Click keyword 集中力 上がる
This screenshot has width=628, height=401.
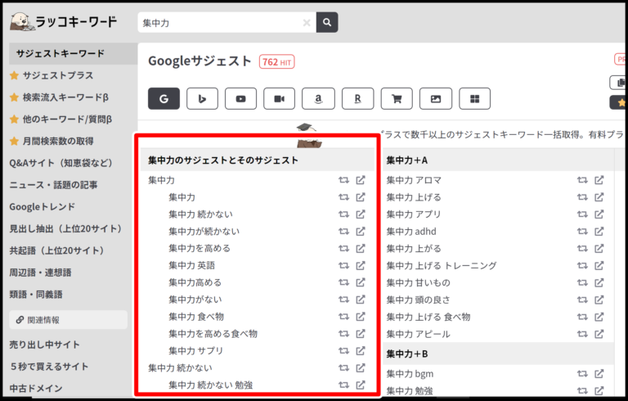[x=413, y=249]
